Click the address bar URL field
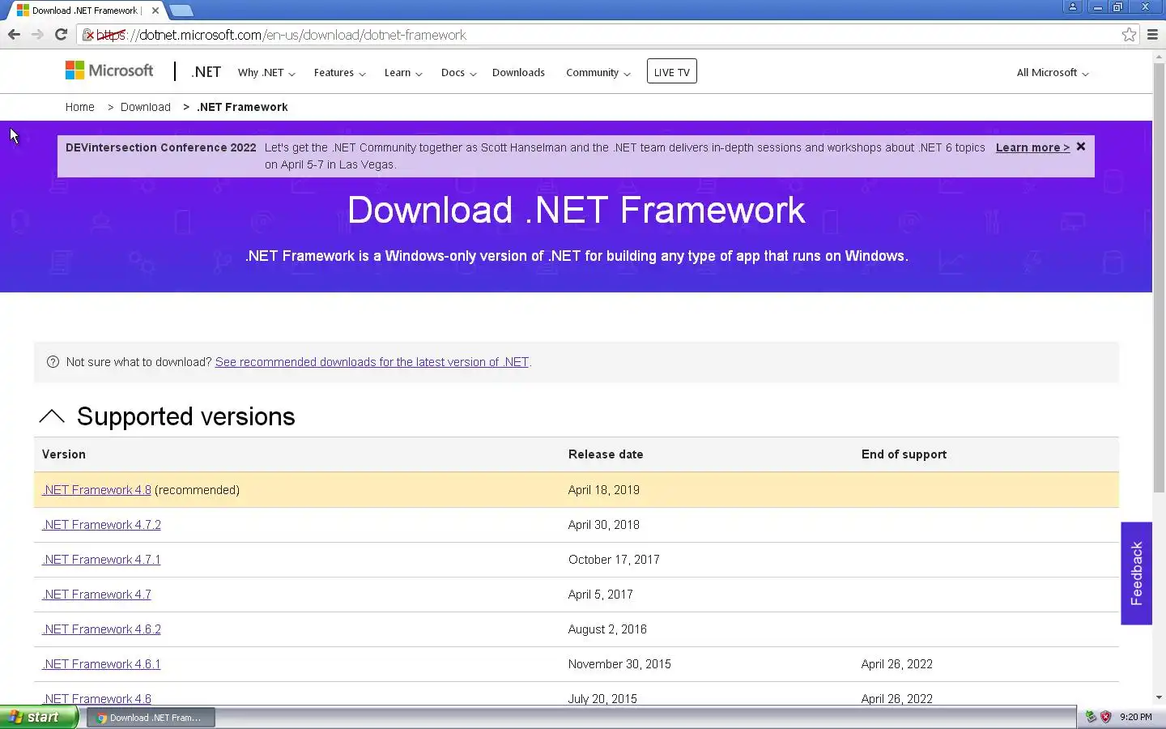This screenshot has width=1166, height=729. pyautogui.click(x=607, y=35)
